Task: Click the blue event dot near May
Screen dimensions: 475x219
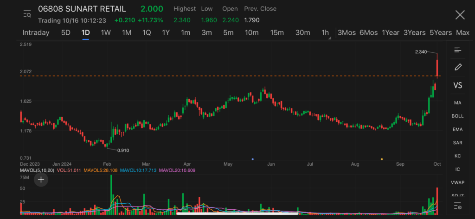Action: tap(252, 159)
